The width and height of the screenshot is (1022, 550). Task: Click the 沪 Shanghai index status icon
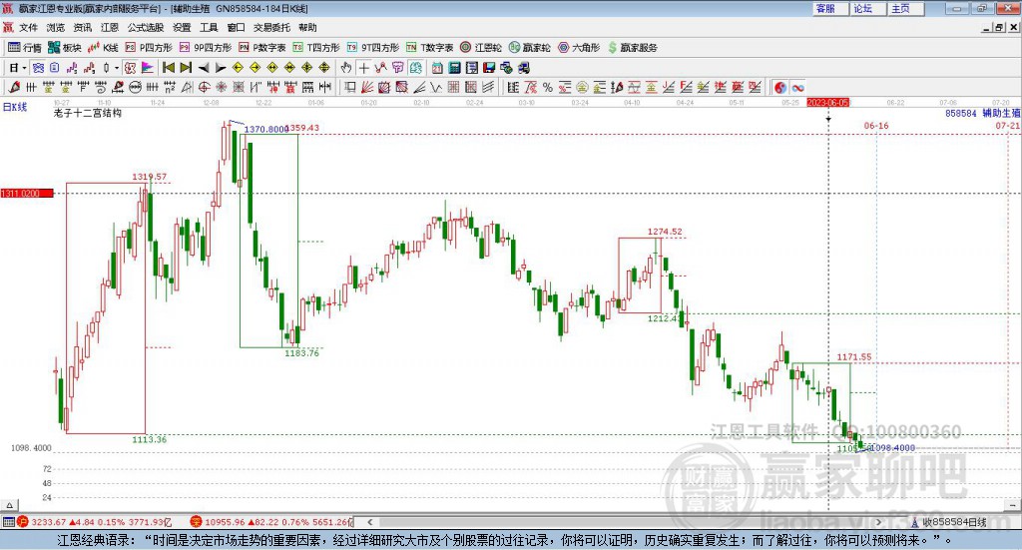coord(23,522)
